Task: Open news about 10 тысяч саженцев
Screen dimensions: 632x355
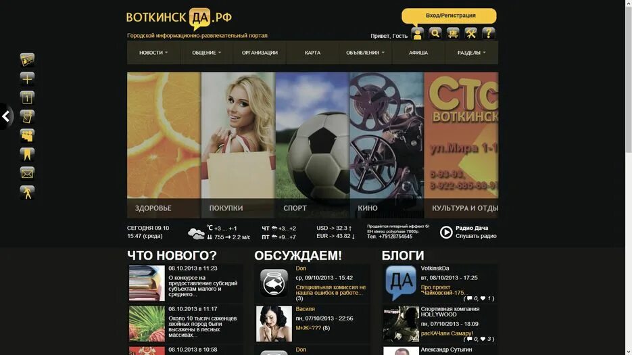Action: (202, 327)
